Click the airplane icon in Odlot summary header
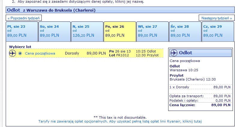This screenshot has height=127, width=235. (174, 53)
